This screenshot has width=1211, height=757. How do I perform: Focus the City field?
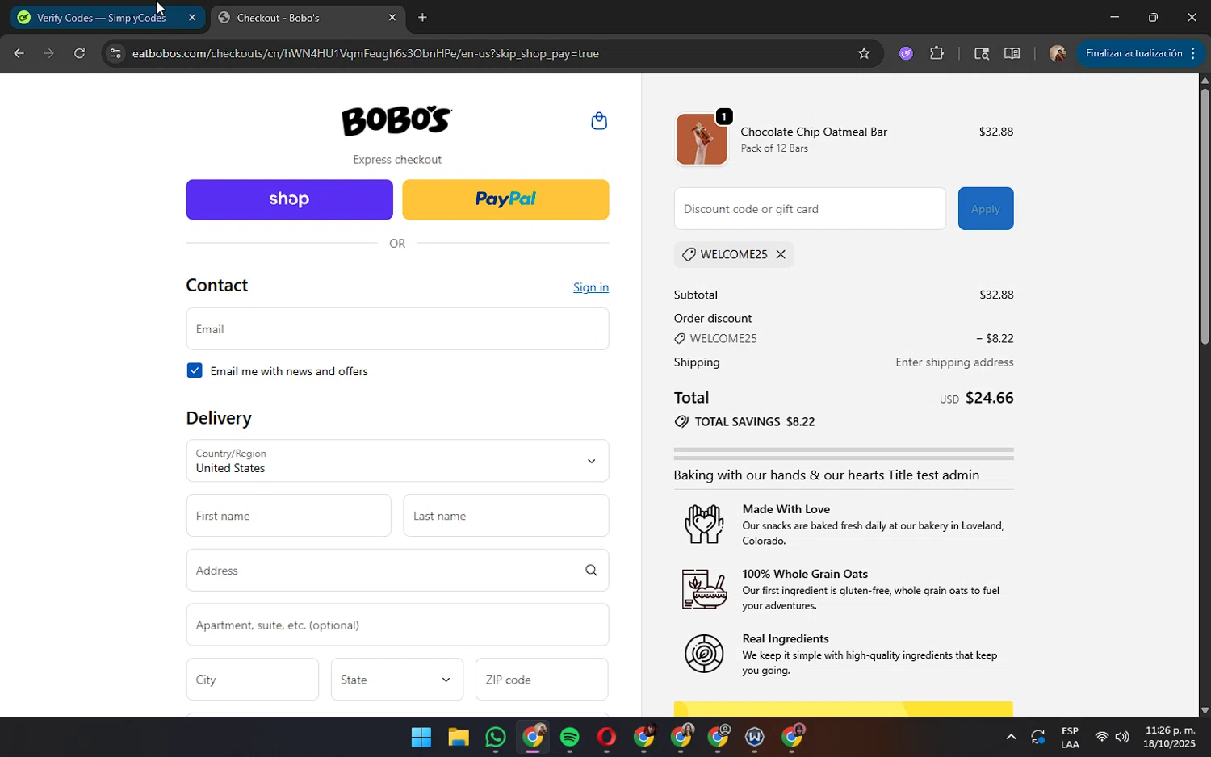coord(252,680)
